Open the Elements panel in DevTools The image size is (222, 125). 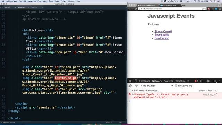pyautogui.click(x=144, y=81)
